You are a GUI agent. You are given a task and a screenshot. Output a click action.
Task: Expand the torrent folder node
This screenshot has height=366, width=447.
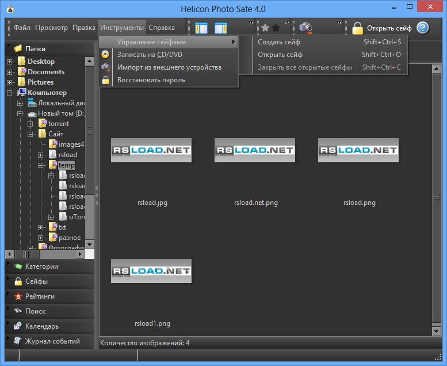[30, 124]
